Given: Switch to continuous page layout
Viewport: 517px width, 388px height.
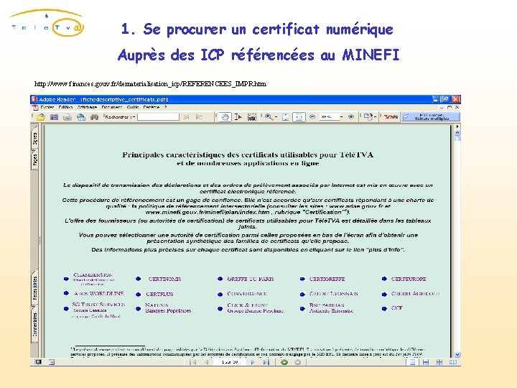Looking at the screenshot, I should point(426,362).
